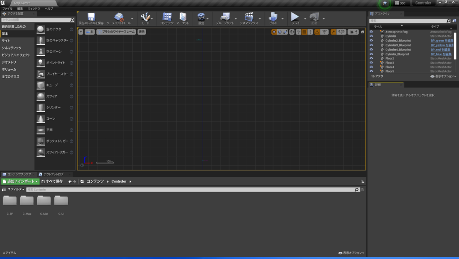Click the Save Current Level toolbar icon
This screenshot has height=259, width=459.
point(91,17)
